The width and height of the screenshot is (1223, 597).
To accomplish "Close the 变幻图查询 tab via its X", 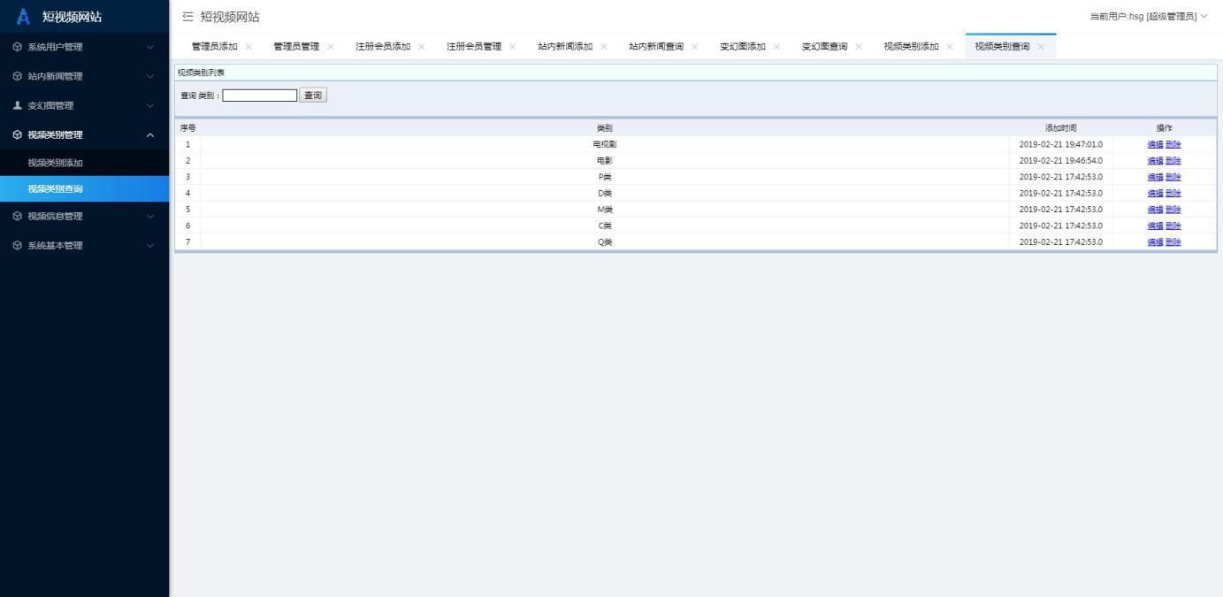I will 859,47.
